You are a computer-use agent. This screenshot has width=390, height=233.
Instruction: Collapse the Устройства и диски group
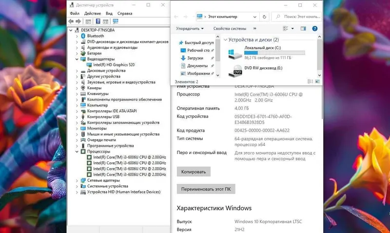[x=225, y=40]
